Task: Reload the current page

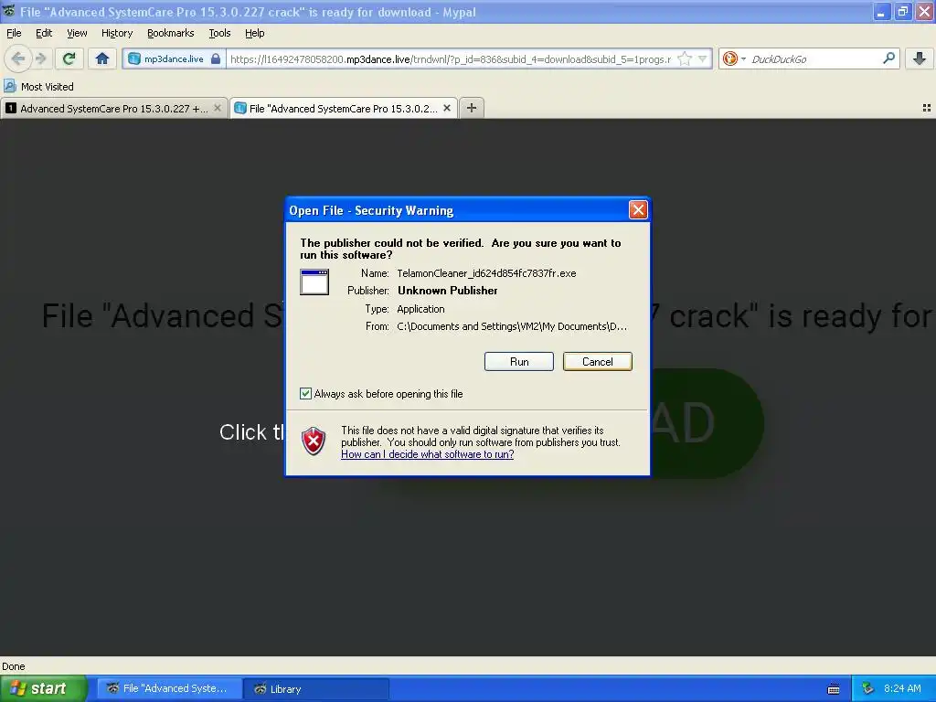Action: click(x=69, y=58)
